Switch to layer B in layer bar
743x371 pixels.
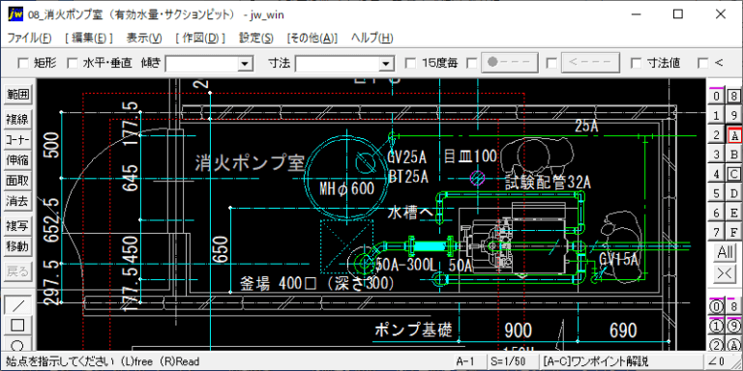734,155
